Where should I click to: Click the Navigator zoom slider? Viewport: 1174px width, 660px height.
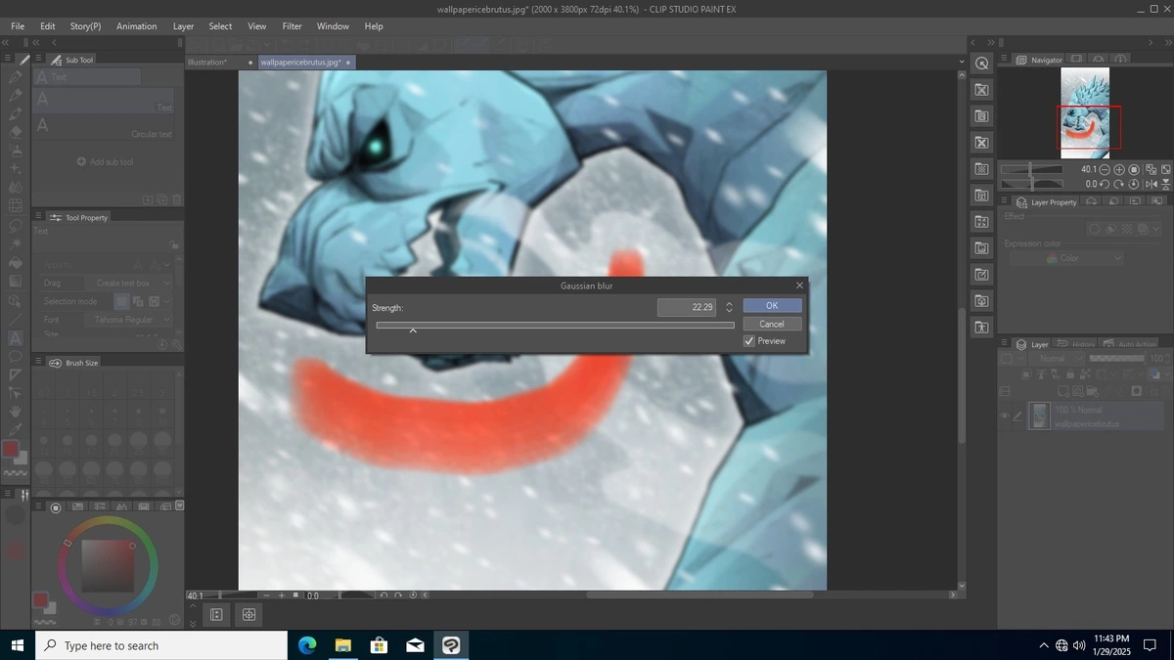click(x=1032, y=169)
